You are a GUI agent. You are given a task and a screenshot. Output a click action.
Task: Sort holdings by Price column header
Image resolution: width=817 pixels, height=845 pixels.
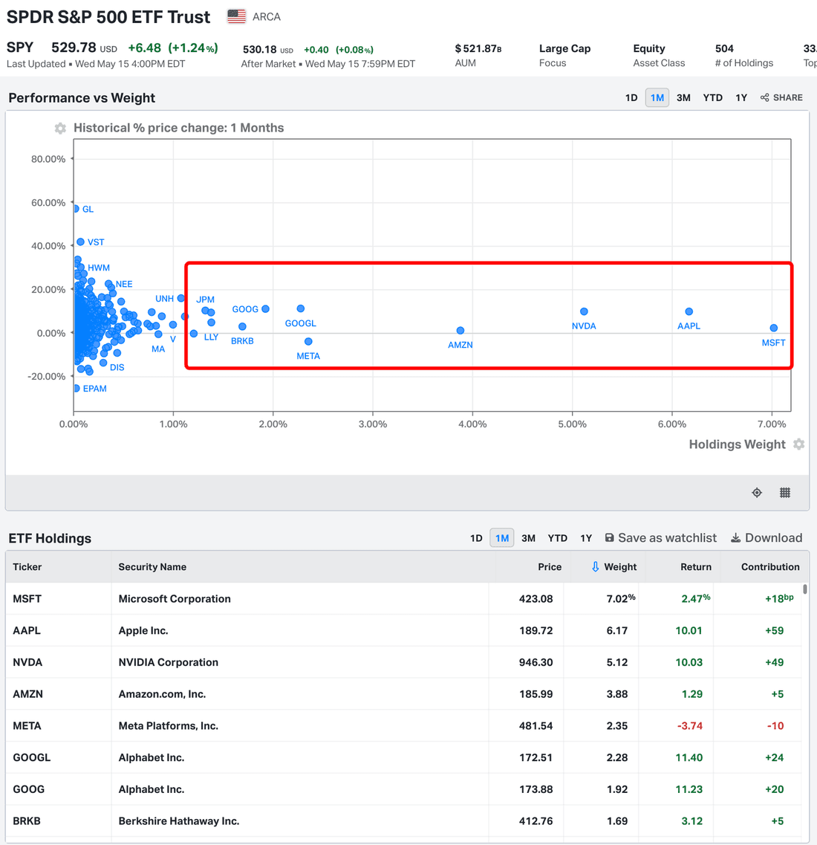tap(550, 567)
